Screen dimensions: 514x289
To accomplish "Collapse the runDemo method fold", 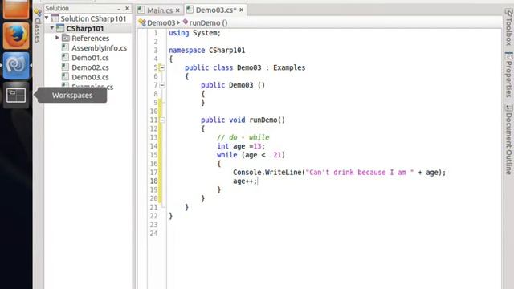I will (x=162, y=120).
